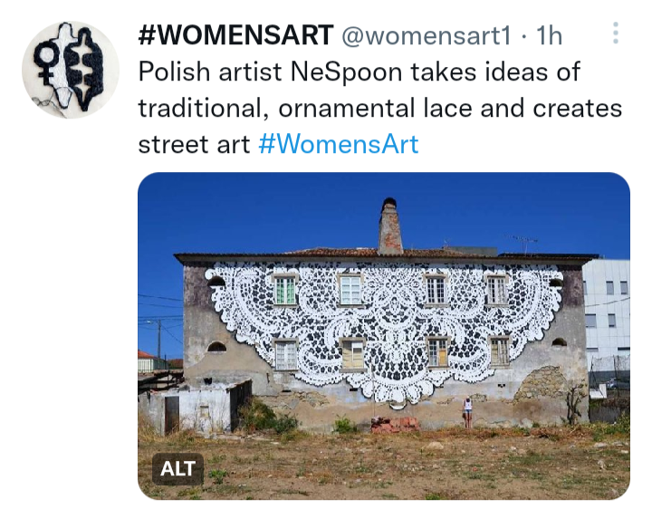Click the female symbol in the avatar
The height and width of the screenshot is (518, 652).
point(46,62)
